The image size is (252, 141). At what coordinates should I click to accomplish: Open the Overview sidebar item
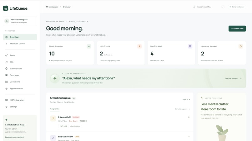point(20,37)
